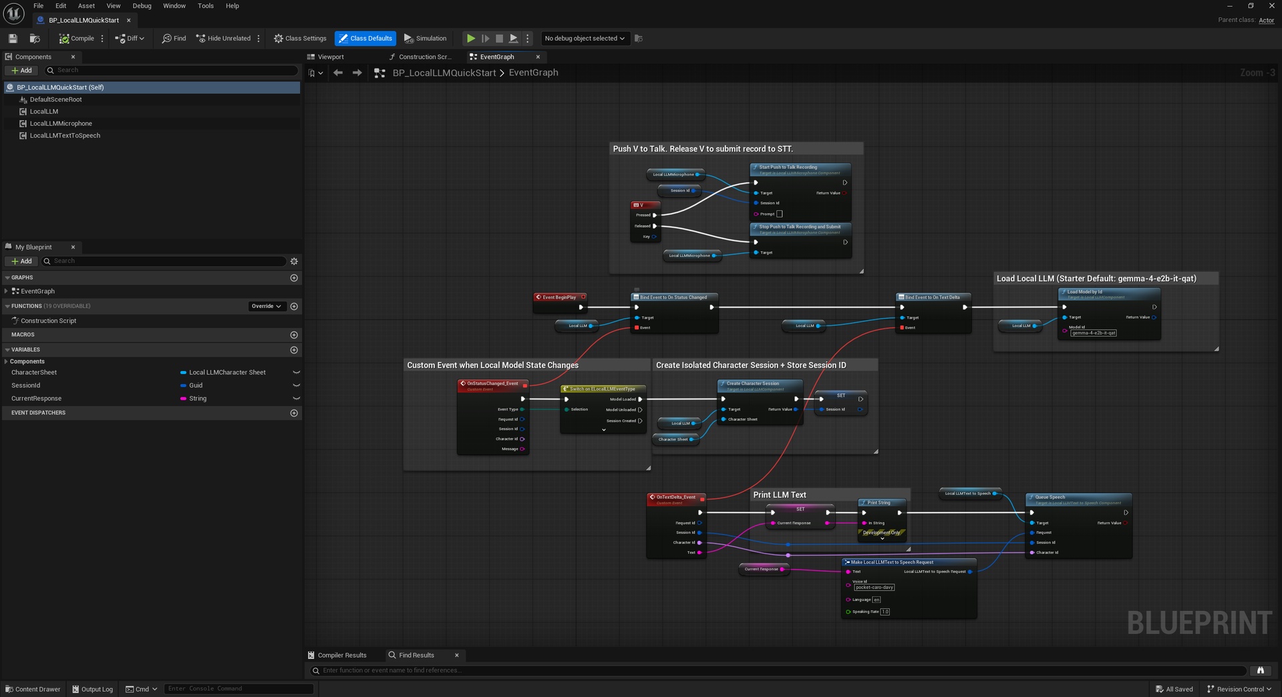Add a new function with the plus
The height and width of the screenshot is (697, 1282).
click(x=294, y=306)
